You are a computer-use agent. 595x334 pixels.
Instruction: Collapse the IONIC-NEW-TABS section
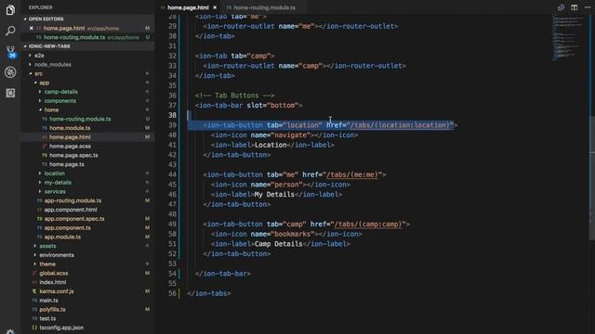point(49,46)
